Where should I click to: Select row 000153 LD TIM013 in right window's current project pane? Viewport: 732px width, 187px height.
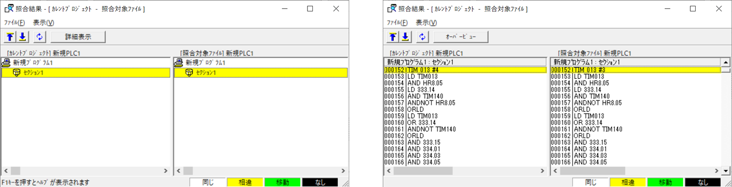tap(465, 77)
